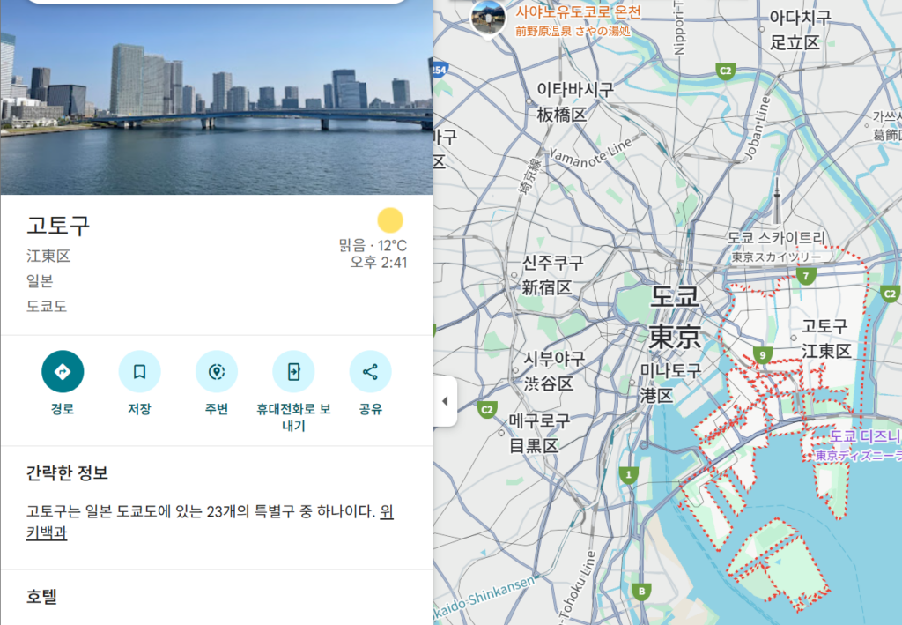The width and height of the screenshot is (902, 625).
Task: Click the 도쿄 東京 city label
Action: coord(675,316)
